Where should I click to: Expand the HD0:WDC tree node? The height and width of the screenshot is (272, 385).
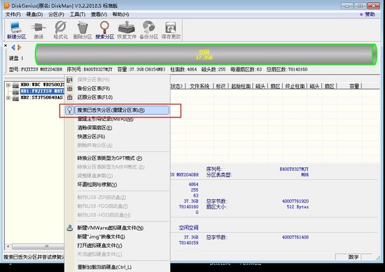(x=8, y=85)
